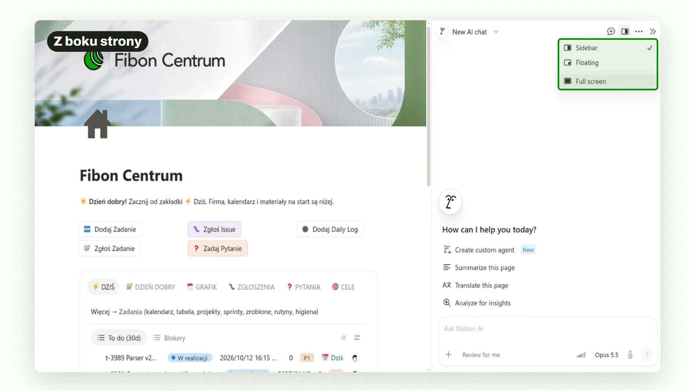Start a new AI chat with plus-bubble icon
The width and height of the screenshot is (695, 391).
click(x=611, y=31)
